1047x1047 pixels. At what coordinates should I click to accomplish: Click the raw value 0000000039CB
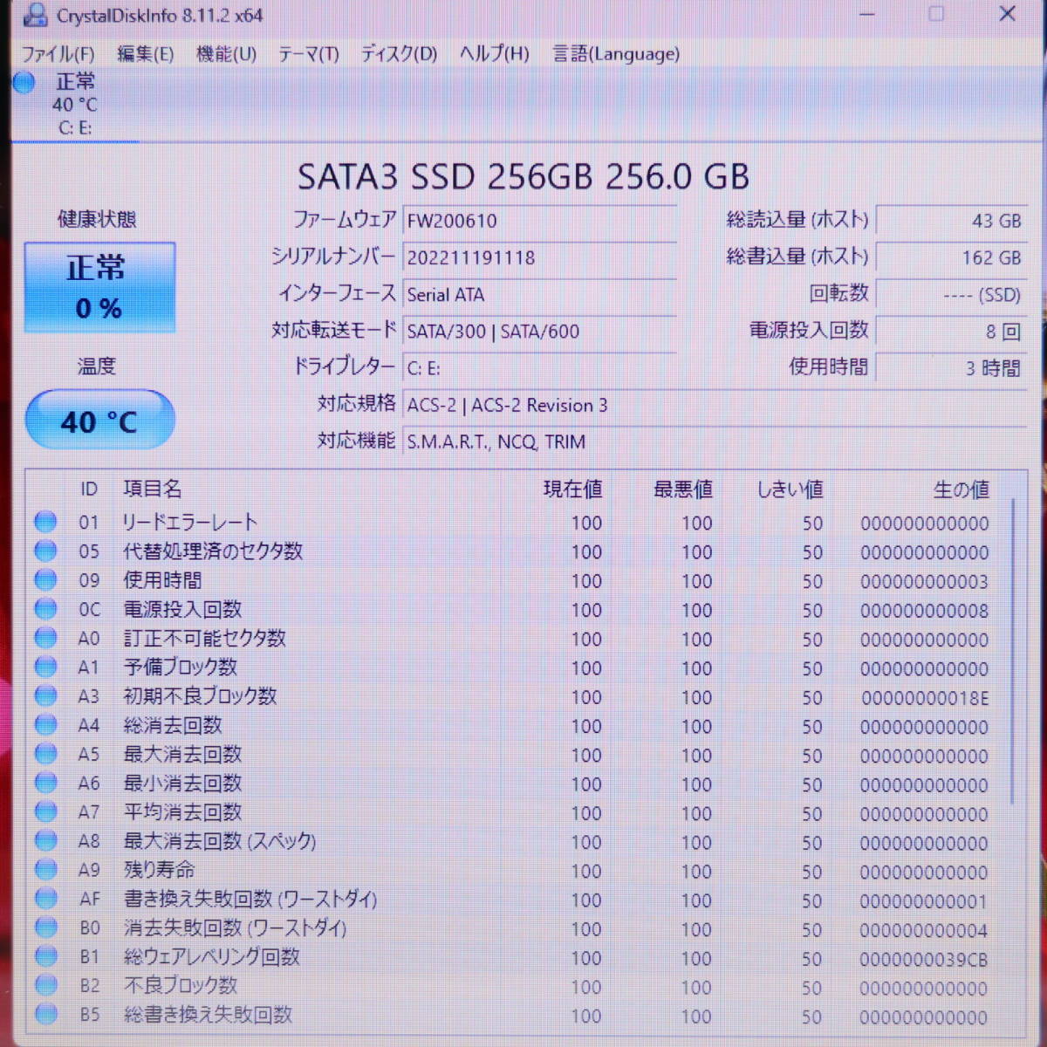pos(924,960)
